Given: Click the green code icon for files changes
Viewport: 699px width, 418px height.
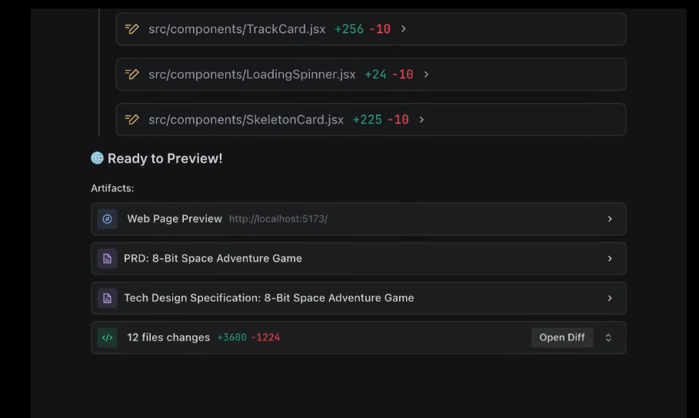Looking at the screenshot, I should pos(107,337).
